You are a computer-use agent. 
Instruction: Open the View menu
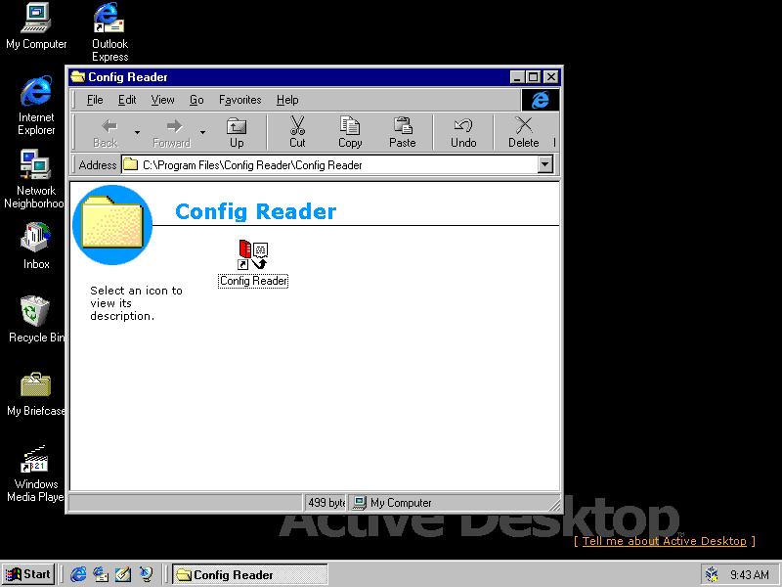click(162, 100)
